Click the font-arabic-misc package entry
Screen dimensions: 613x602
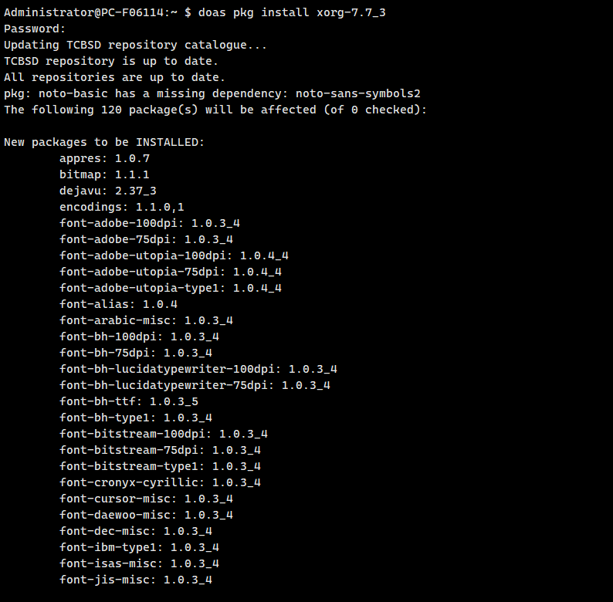pos(146,320)
